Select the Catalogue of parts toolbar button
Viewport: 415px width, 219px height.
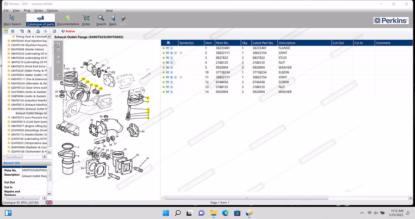coord(40,20)
